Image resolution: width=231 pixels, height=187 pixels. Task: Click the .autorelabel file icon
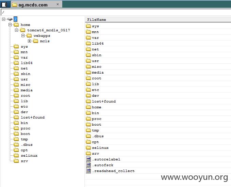[x=88, y=159]
